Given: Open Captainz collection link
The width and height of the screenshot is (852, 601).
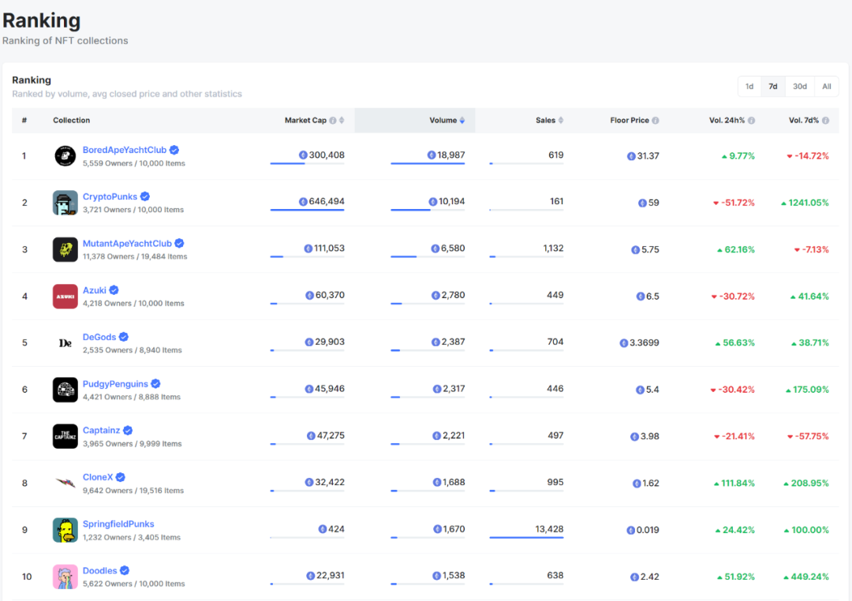Looking at the screenshot, I should (x=101, y=431).
